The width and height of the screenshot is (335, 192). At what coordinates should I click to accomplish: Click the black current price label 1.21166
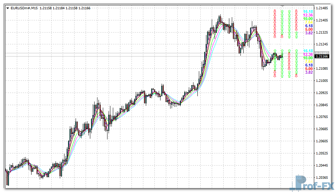321,56
